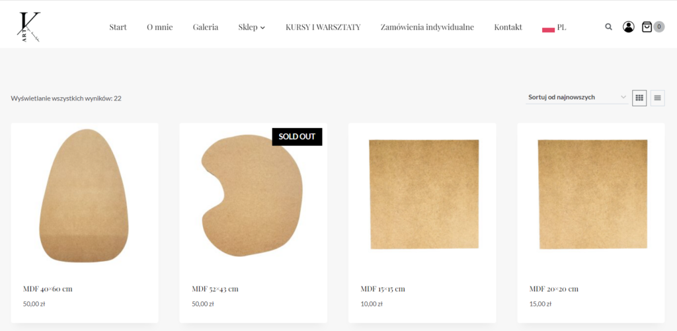Click the K Art site logo
Screen dimensions: 677x331
pyautogui.click(x=29, y=27)
